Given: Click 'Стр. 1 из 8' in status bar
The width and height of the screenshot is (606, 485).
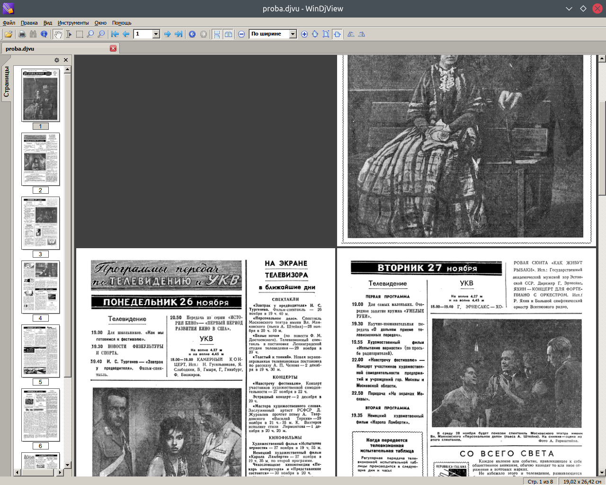Looking at the screenshot, I should 540,481.
